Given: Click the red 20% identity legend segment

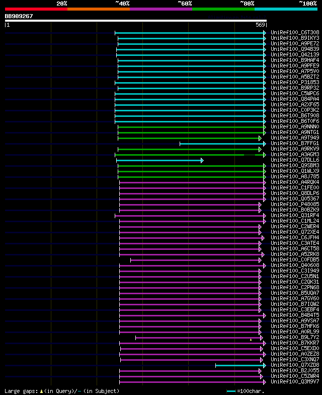Looking at the screenshot, I should point(36,9).
